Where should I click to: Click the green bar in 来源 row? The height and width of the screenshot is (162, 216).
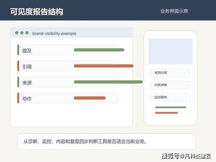pyautogui.click(x=108, y=82)
